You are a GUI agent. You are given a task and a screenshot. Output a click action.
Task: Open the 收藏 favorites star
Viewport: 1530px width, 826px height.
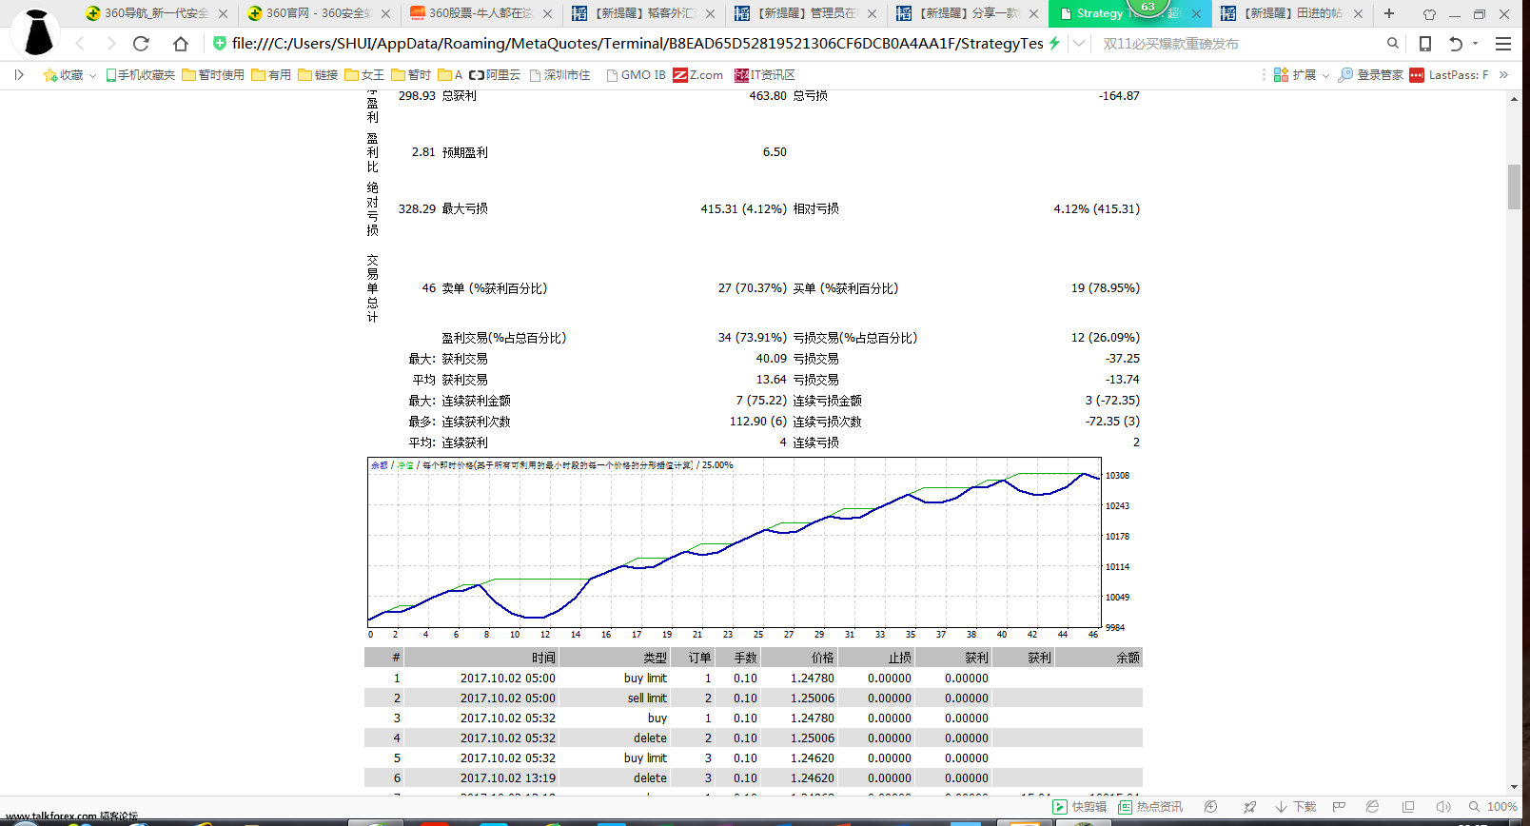point(63,75)
